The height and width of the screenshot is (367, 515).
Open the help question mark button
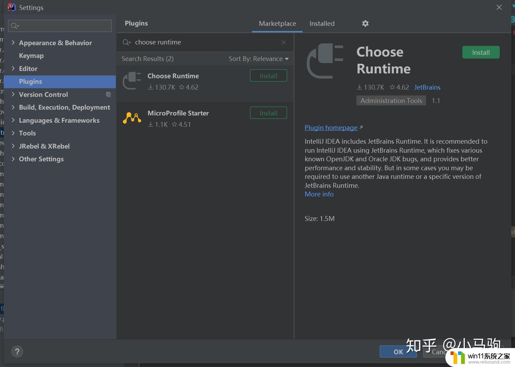pos(17,351)
